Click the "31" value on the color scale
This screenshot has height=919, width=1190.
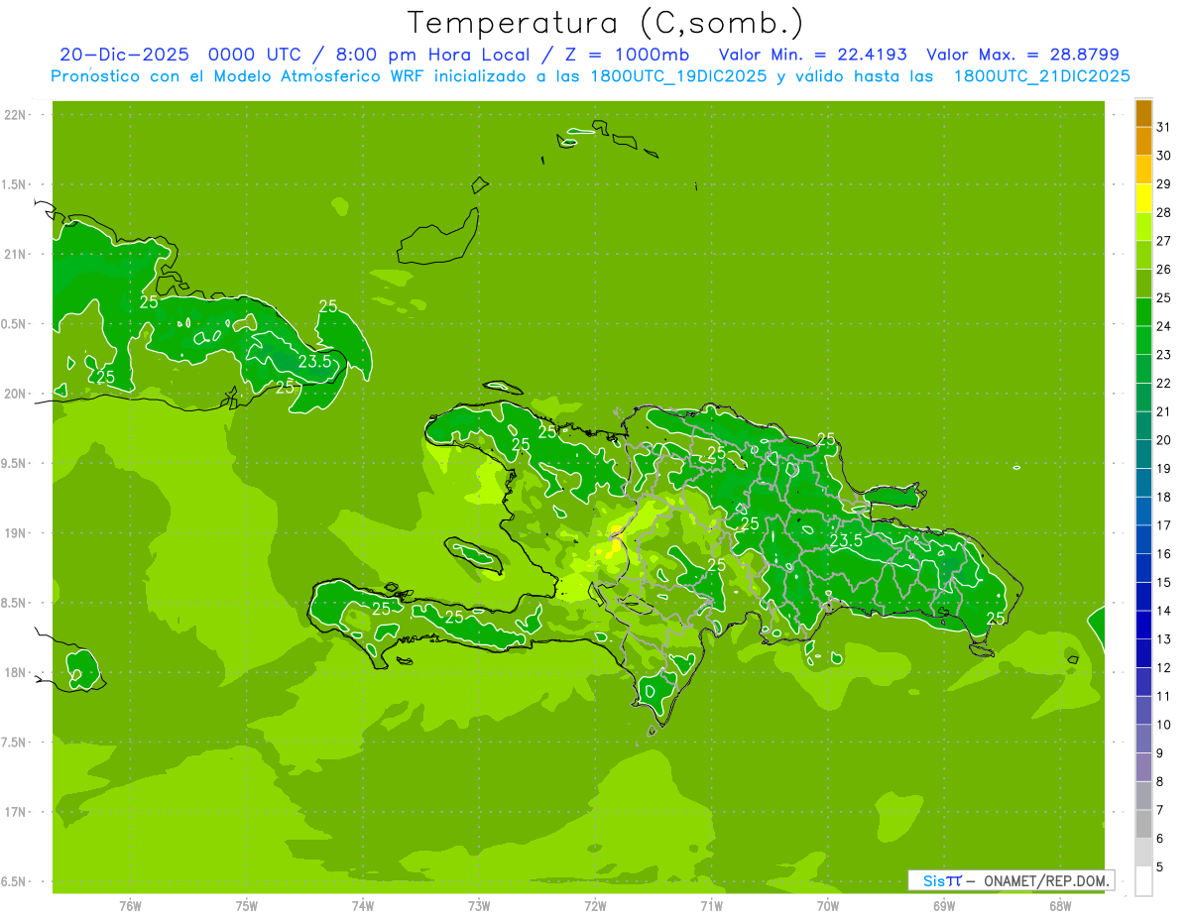1164,127
